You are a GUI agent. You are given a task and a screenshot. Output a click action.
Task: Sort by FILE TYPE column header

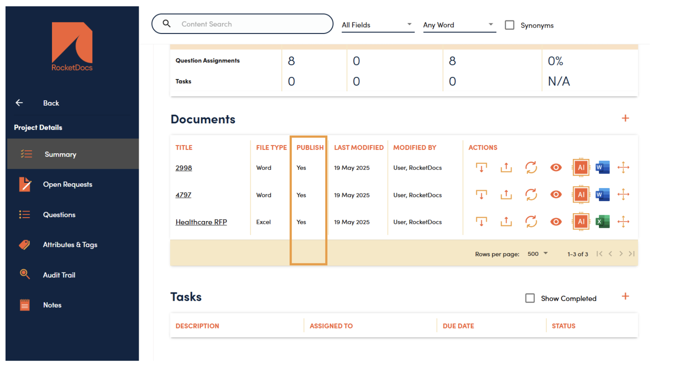pyautogui.click(x=271, y=147)
